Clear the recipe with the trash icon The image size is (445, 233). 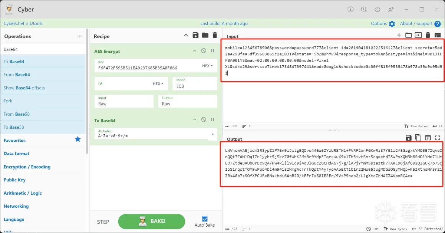coord(214,35)
